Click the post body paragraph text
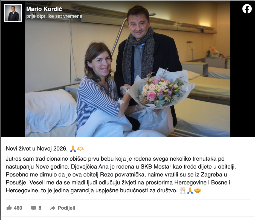Image resolution: width=255 pixels, height=220 pixels. 121,175
